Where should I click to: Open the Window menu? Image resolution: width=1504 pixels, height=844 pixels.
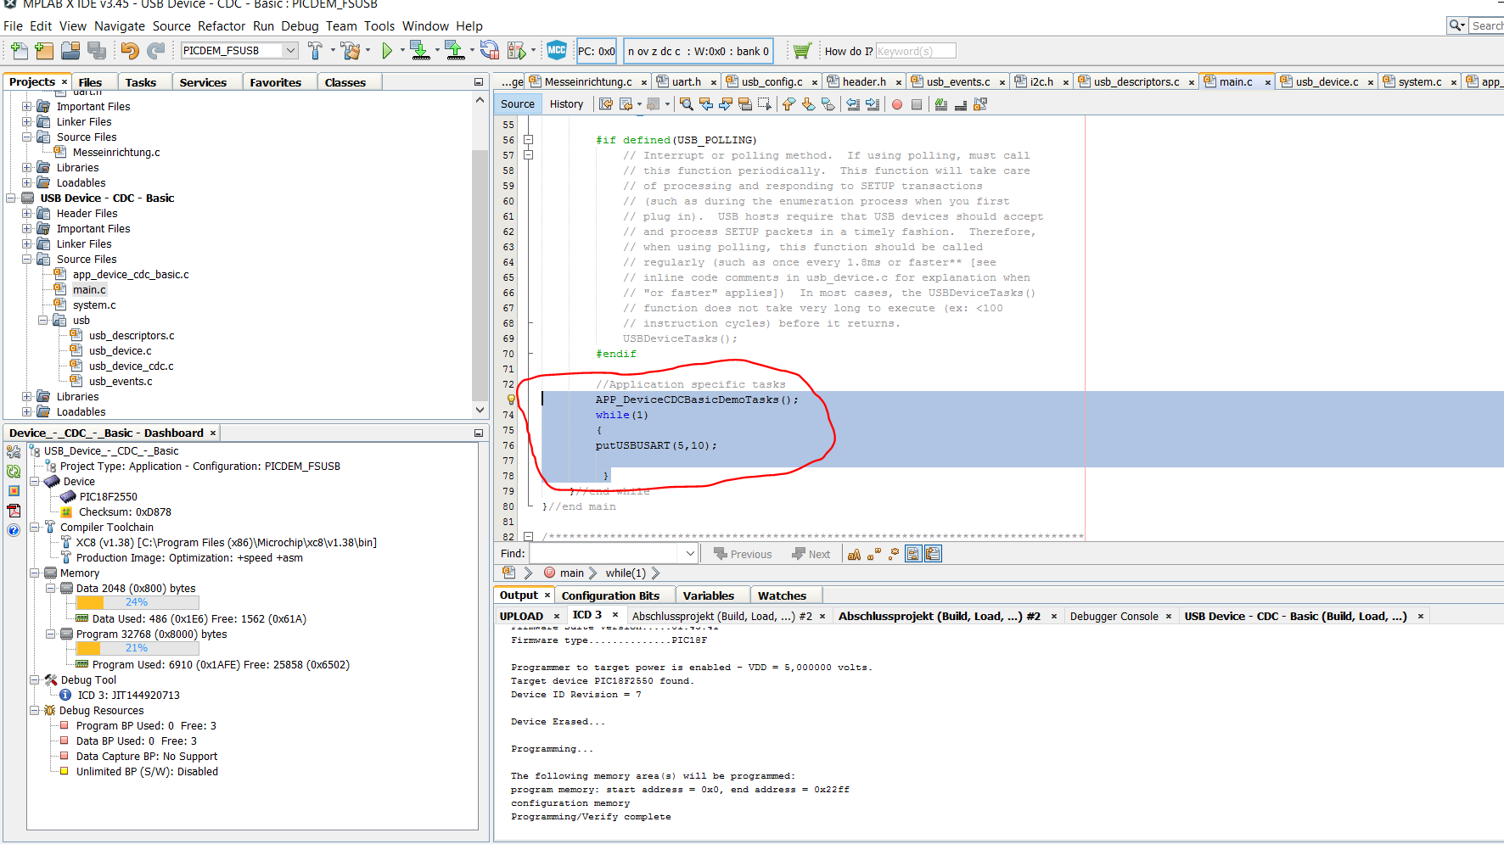point(425,26)
